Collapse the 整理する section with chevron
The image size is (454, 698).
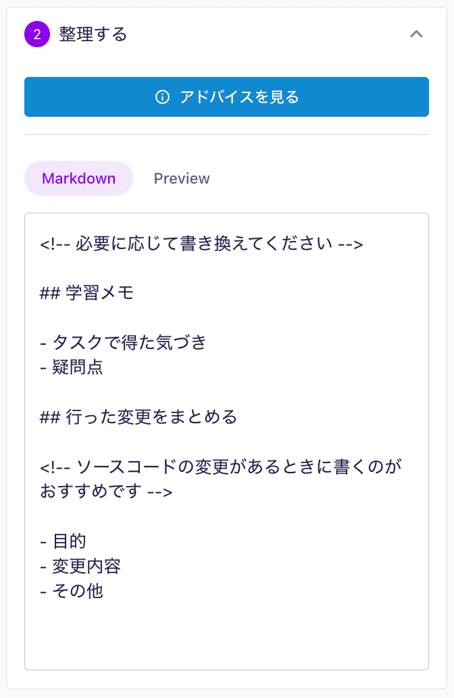pos(416,34)
